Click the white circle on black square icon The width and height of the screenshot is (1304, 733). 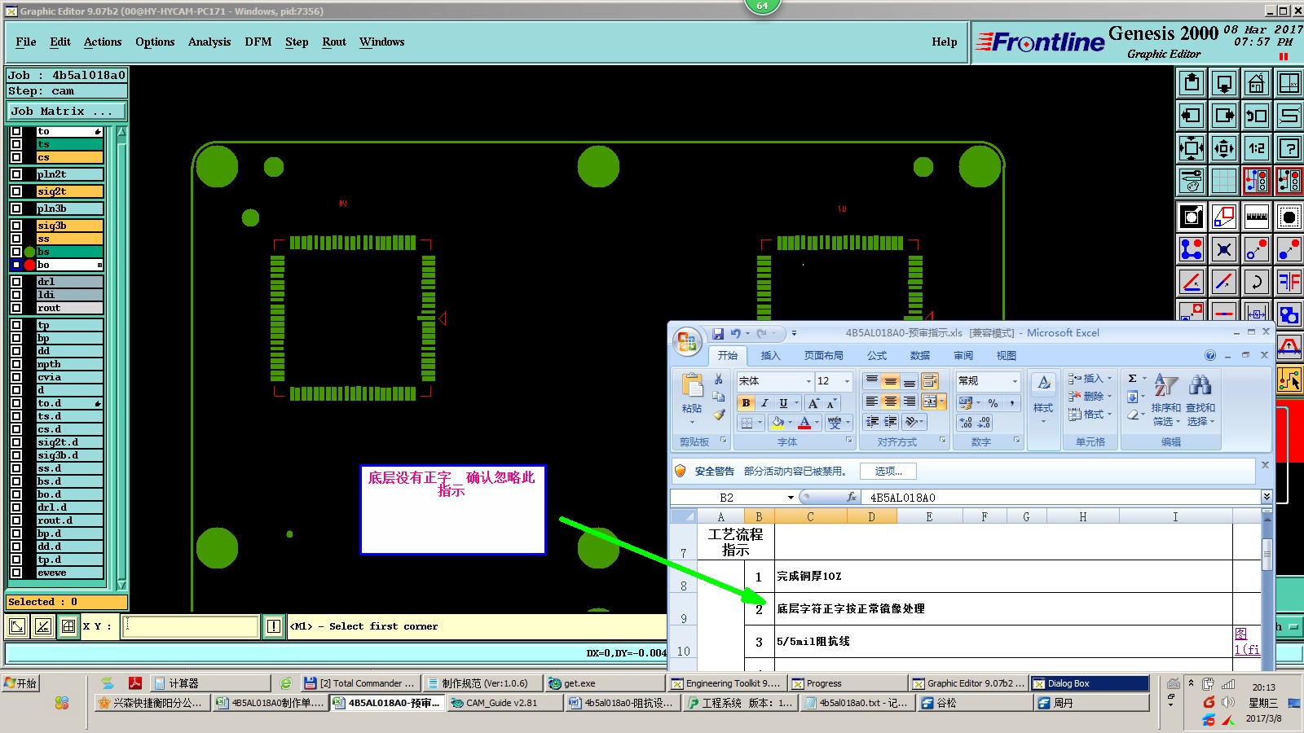tap(1192, 217)
